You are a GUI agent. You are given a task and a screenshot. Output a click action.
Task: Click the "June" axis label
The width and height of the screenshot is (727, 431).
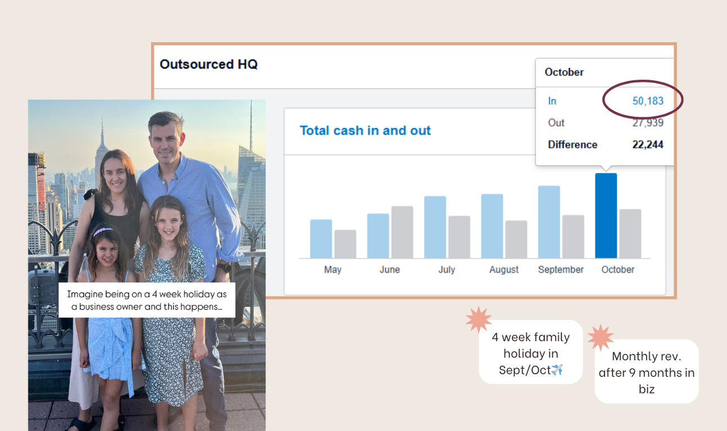389,270
